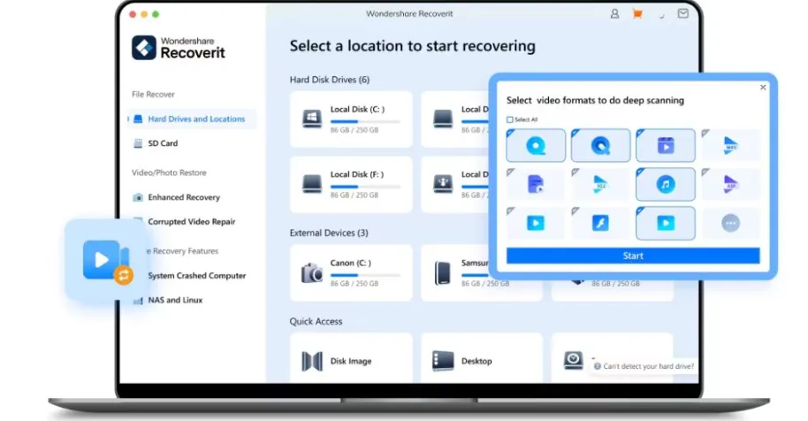
Task: Close the video formats dialog
Action: pyautogui.click(x=763, y=87)
